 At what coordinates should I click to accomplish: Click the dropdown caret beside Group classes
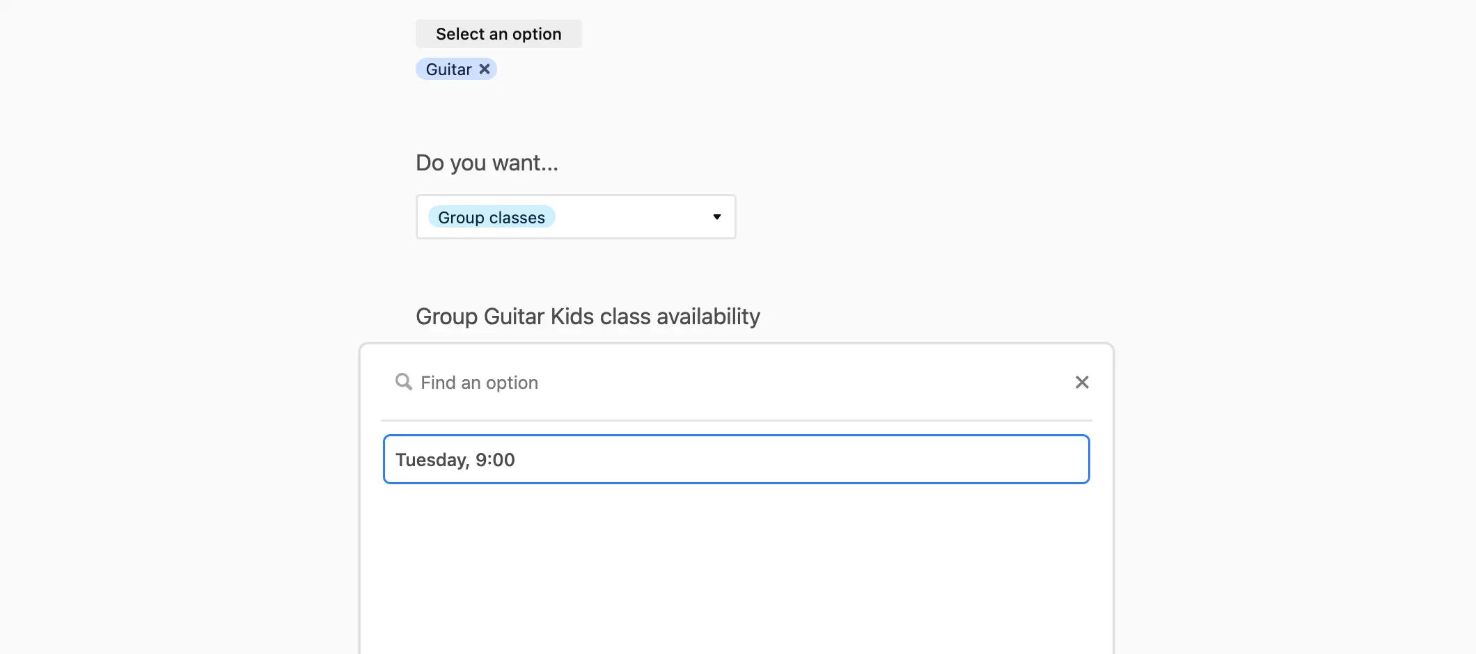pos(716,217)
